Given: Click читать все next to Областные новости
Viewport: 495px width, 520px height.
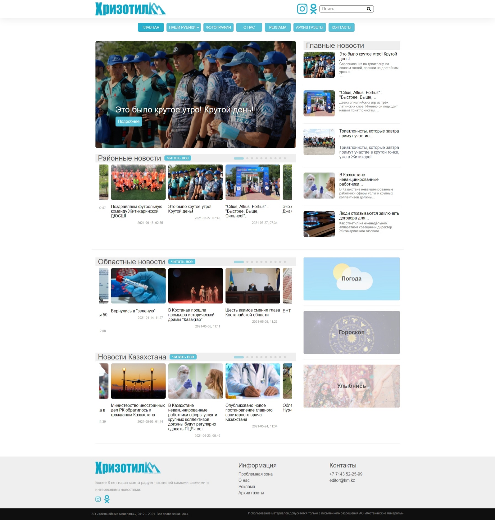Looking at the screenshot, I should pyautogui.click(x=182, y=261).
